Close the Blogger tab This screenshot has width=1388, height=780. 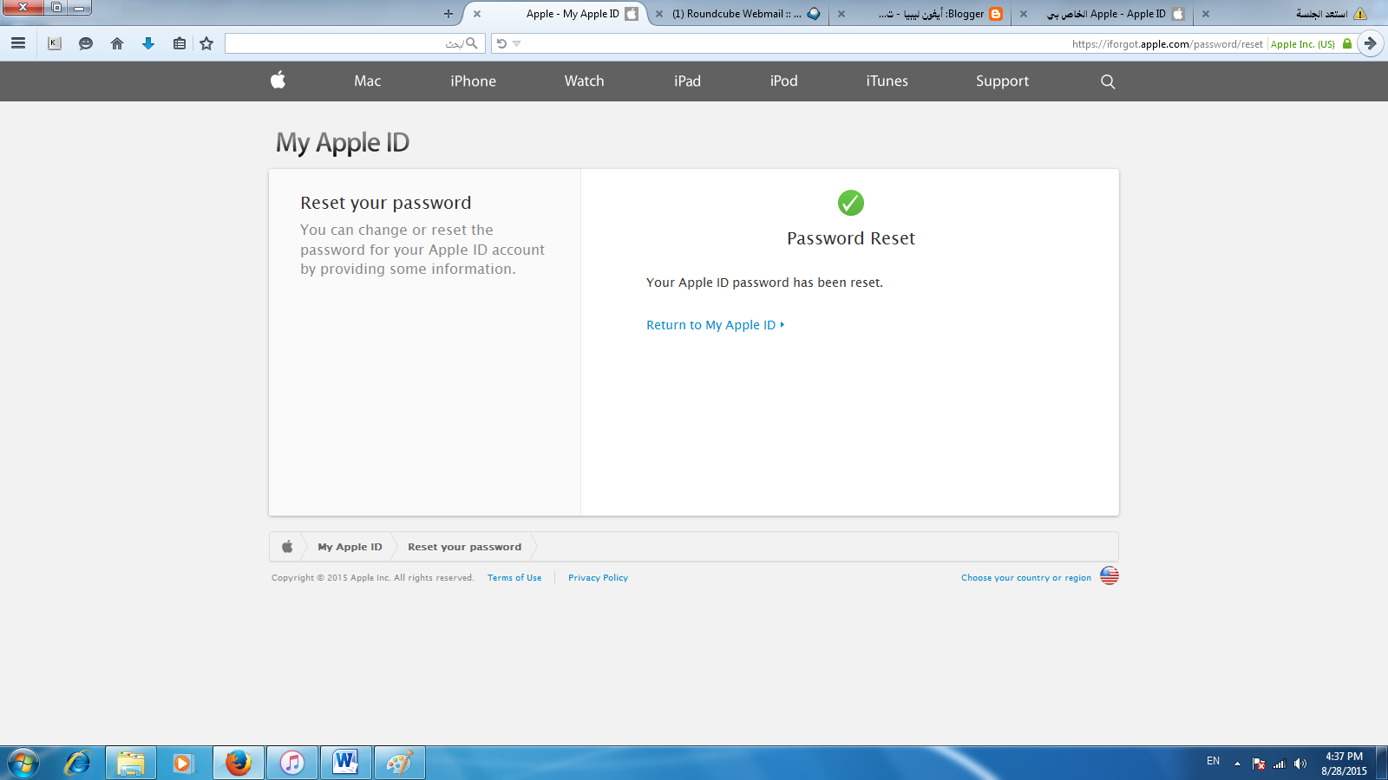point(841,14)
